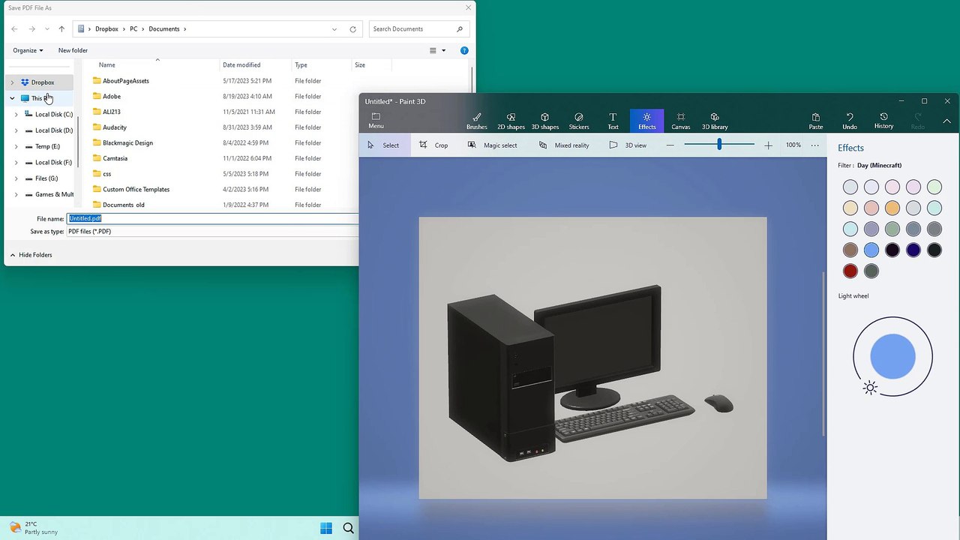Select Temp (E:) drive
The image size is (960, 540).
click(47, 146)
